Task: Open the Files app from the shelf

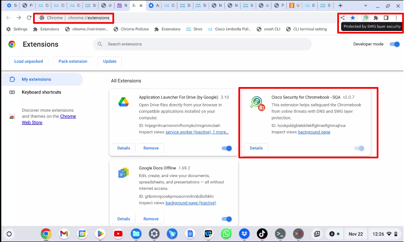Action: click(136, 234)
